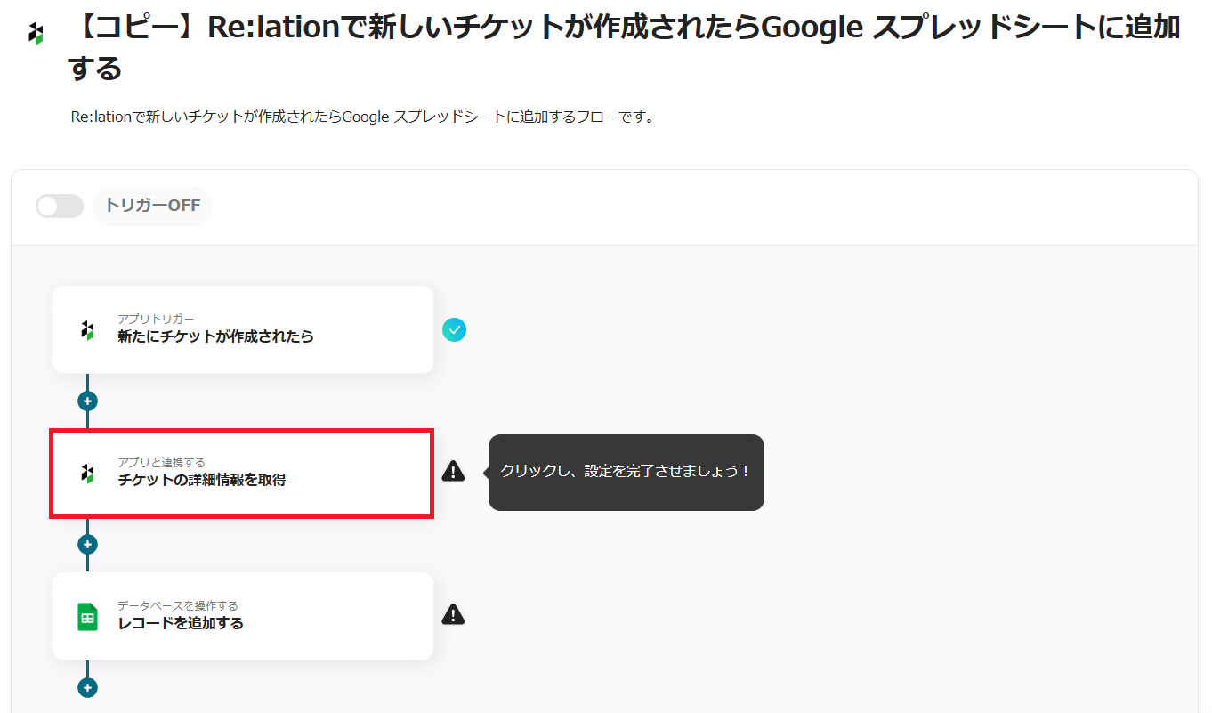Click the warning icon beside レコードを追加する
The image size is (1212, 713).
(453, 614)
